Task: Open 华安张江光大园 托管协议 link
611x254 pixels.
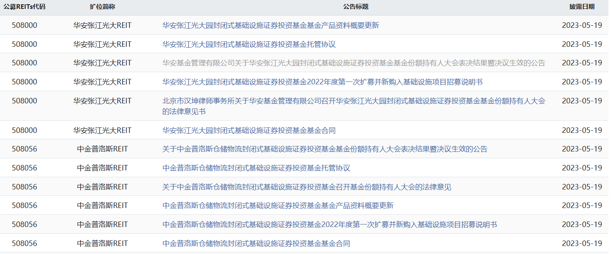Action: [249, 44]
